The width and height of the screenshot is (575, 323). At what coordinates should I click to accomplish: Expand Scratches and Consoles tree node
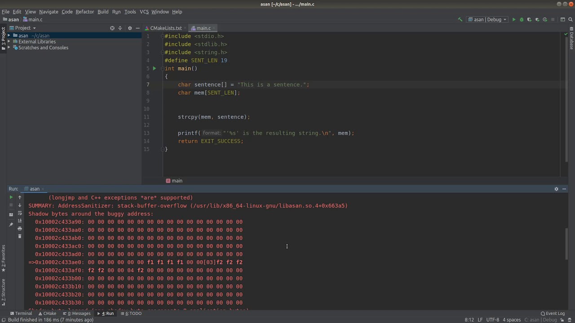[x=9, y=48]
